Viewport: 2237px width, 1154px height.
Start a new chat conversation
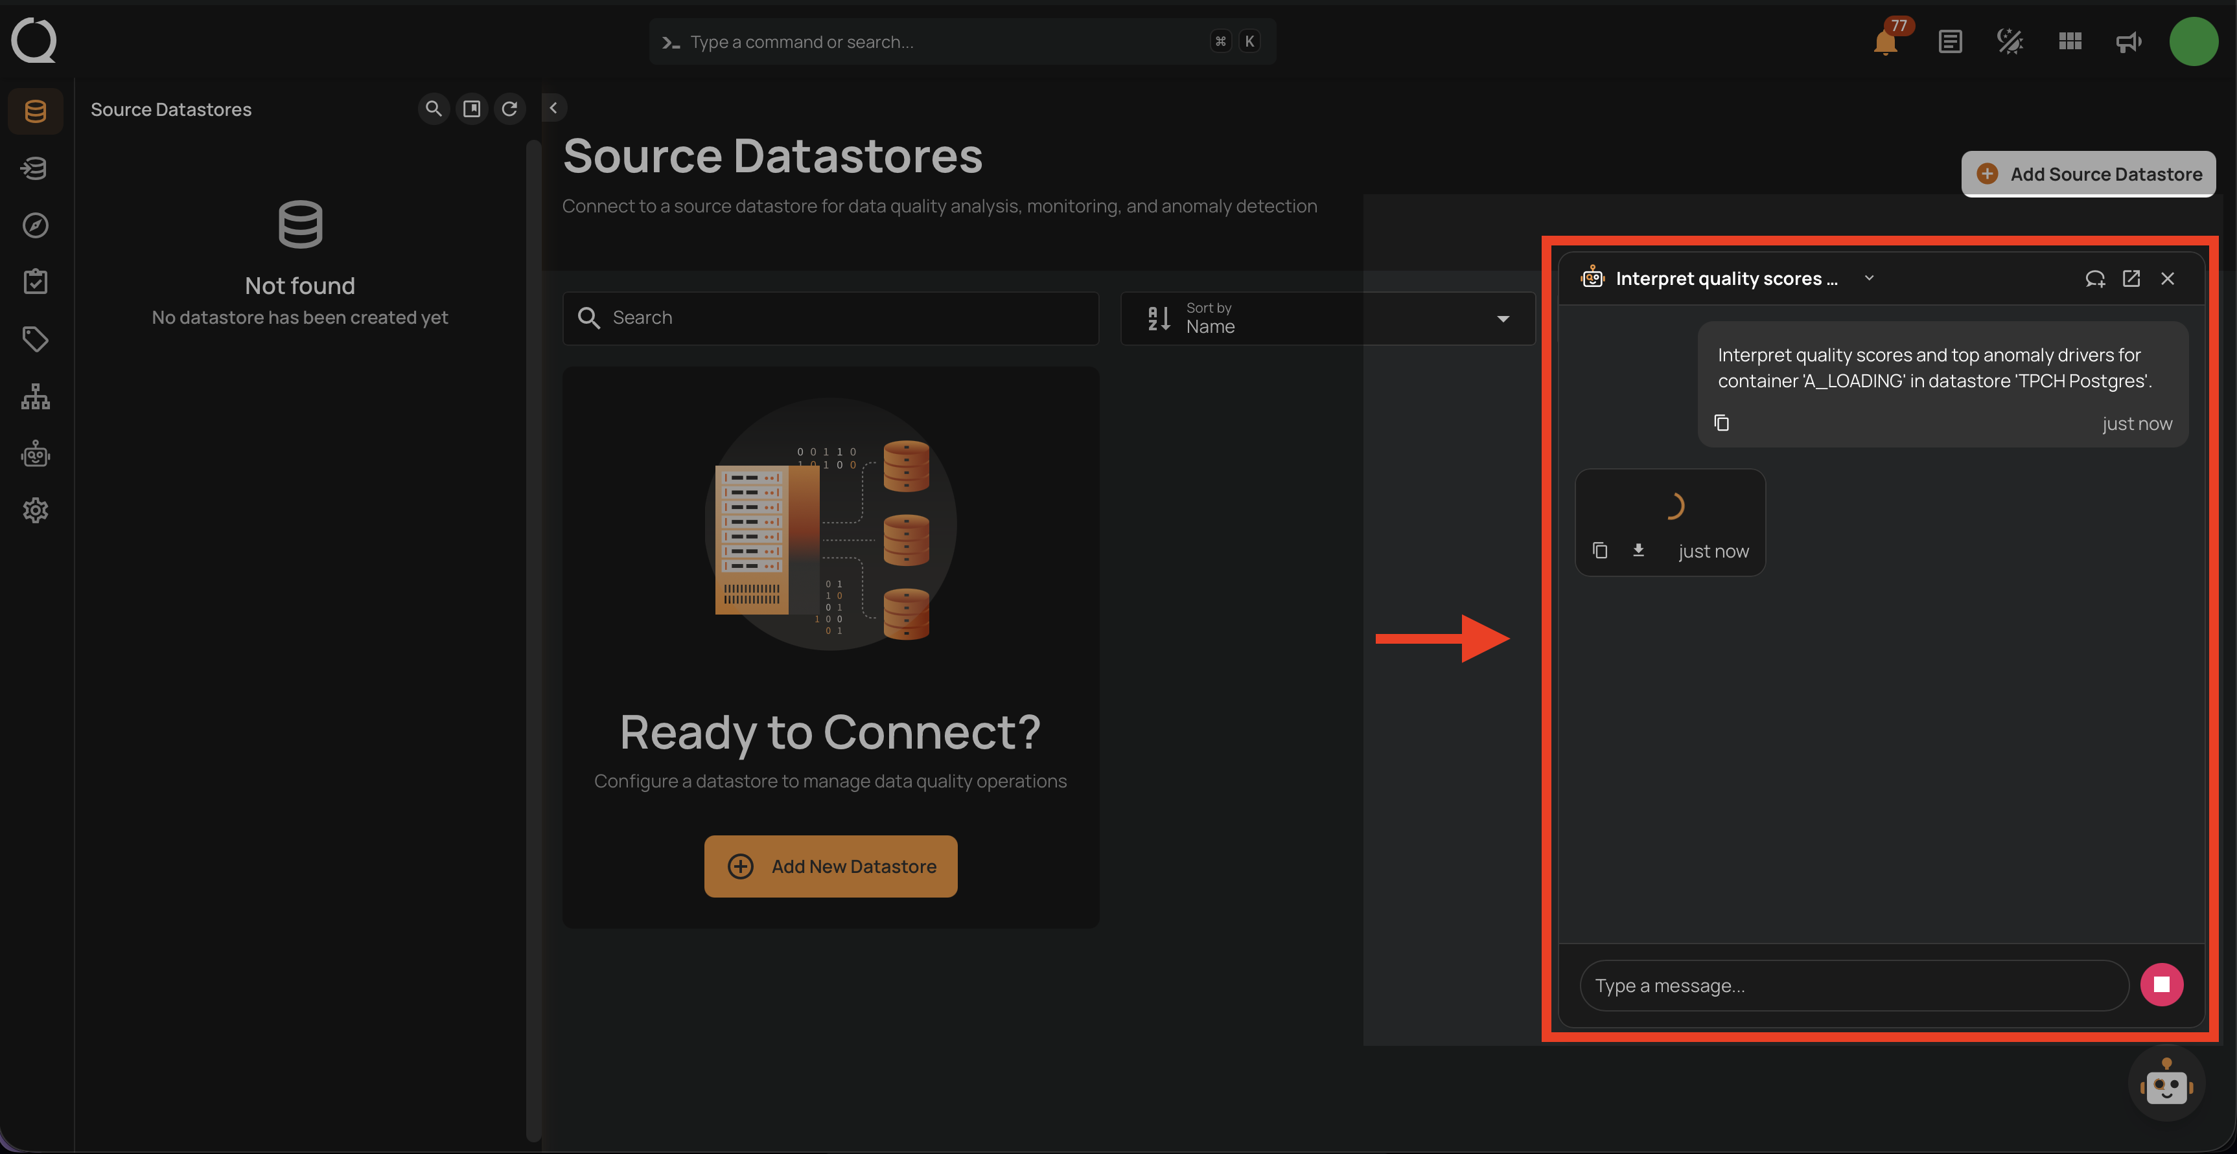click(2094, 278)
